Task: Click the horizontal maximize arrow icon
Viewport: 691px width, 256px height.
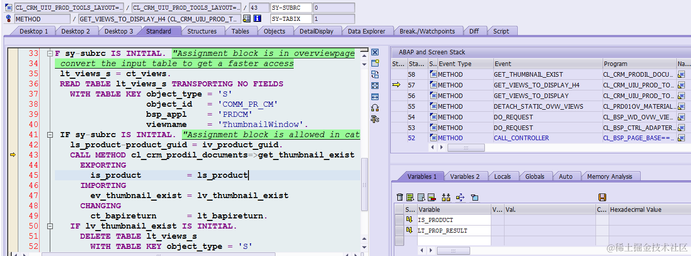Action: (x=375, y=97)
